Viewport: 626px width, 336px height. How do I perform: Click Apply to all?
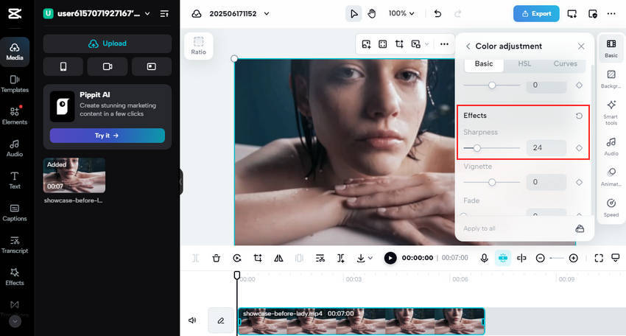click(479, 228)
